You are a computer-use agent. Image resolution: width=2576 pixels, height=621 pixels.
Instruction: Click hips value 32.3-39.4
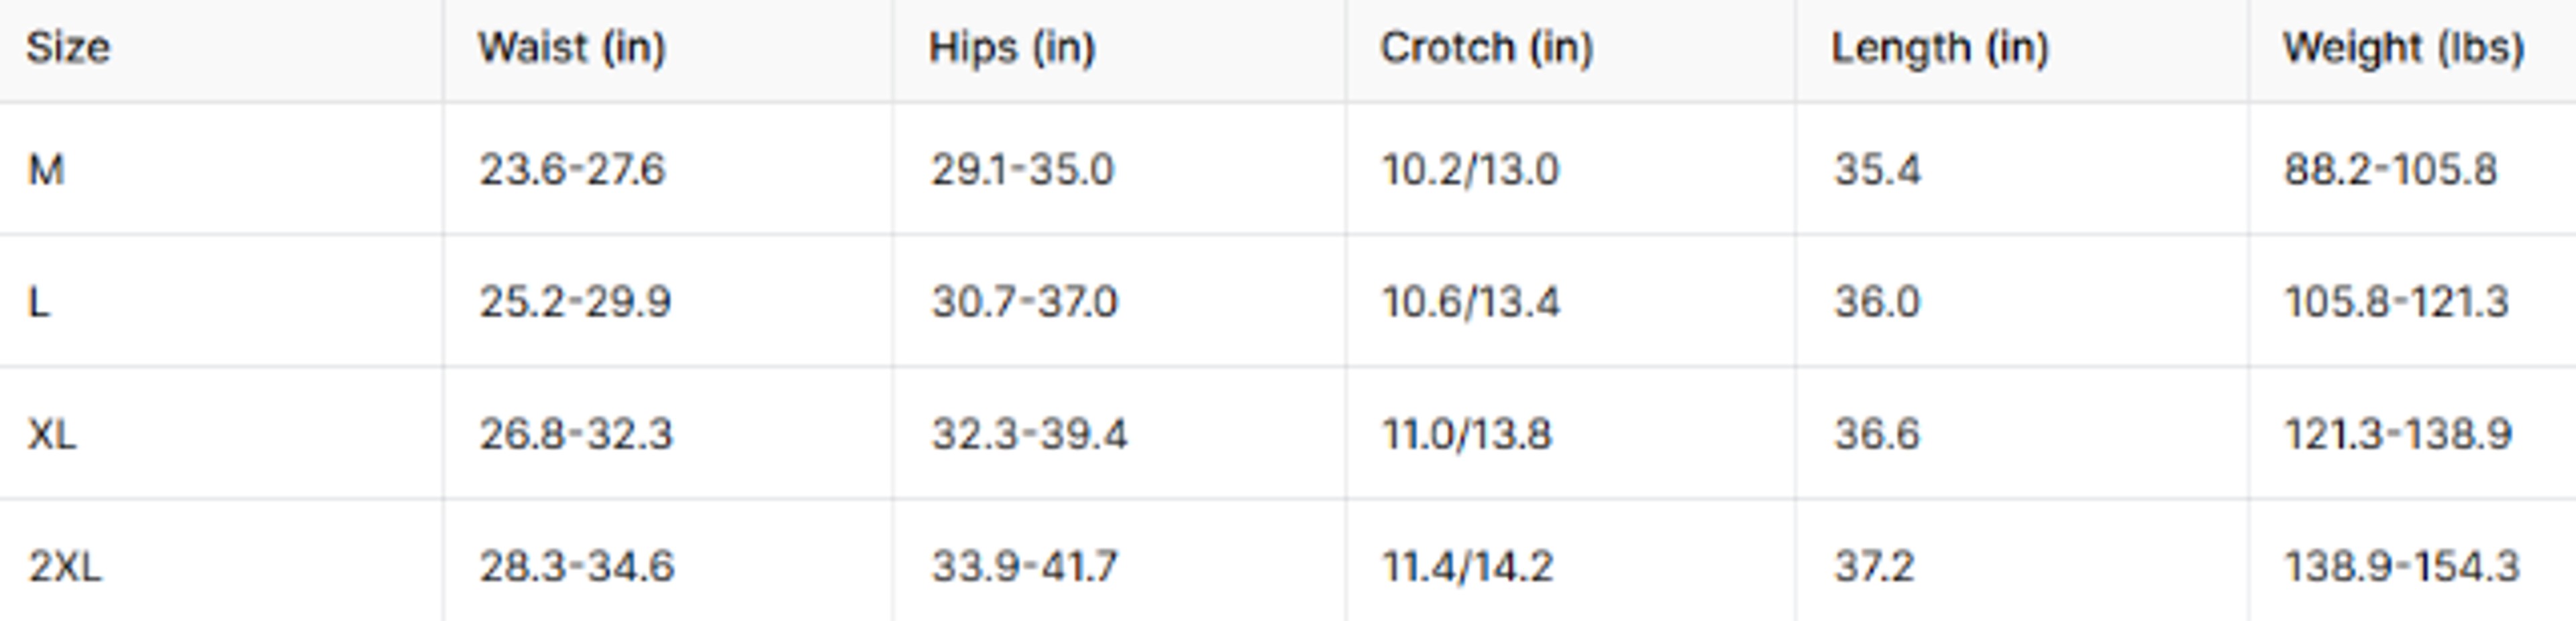pos(1029,434)
